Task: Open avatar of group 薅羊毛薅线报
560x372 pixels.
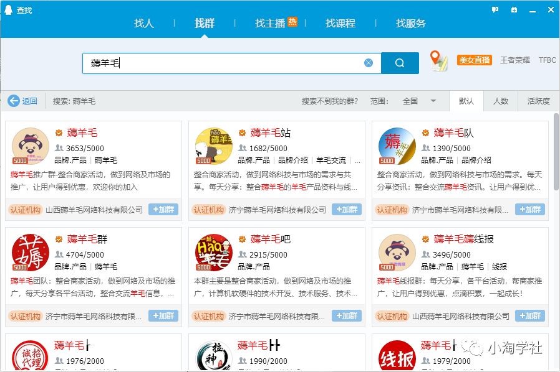Action: coord(397,253)
